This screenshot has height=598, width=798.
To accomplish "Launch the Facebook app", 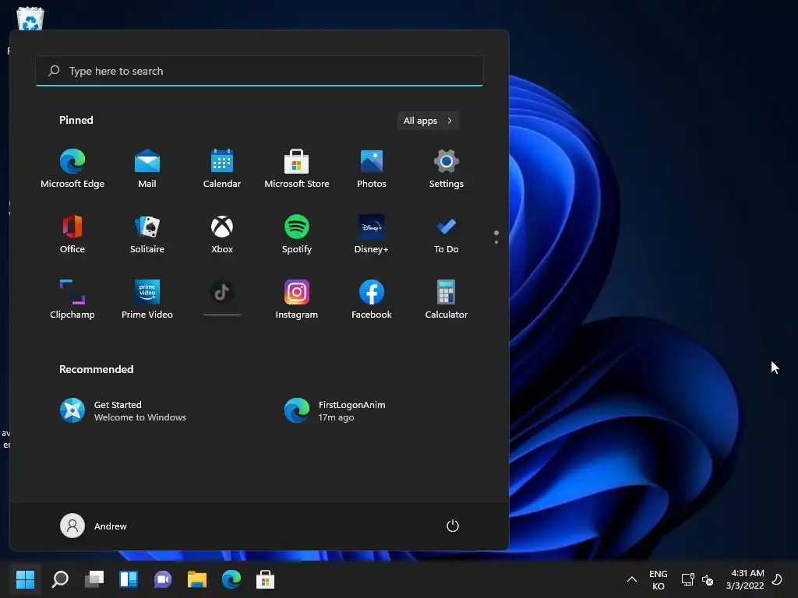I will point(372,300).
